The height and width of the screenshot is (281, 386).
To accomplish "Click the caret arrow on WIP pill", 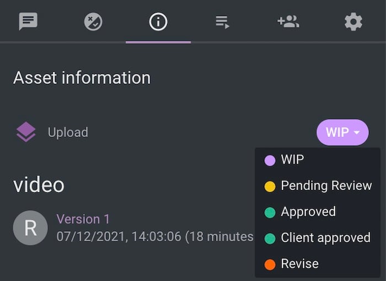I will (x=357, y=132).
